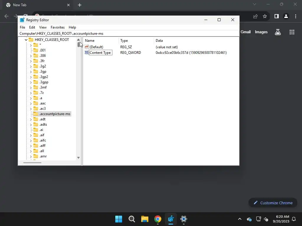Click Customize Chrome button
This screenshot has height=226, width=302.
tap(273, 203)
